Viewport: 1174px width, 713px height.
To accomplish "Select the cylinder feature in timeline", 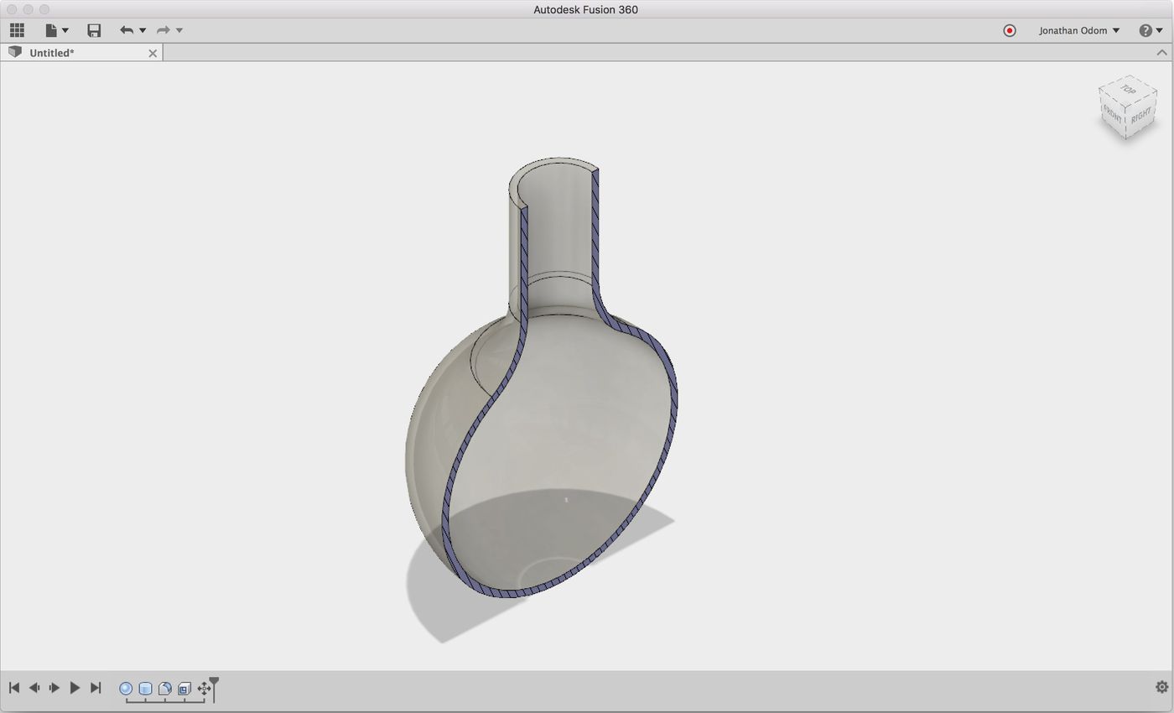I will [145, 689].
